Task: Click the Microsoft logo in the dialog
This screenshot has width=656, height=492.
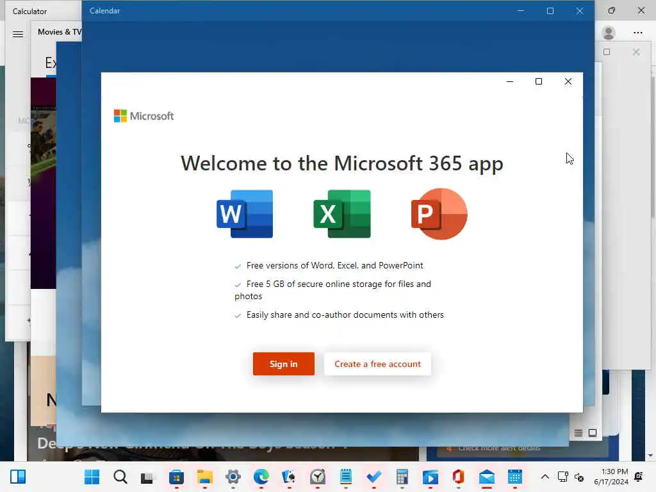Action: coord(143,116)
